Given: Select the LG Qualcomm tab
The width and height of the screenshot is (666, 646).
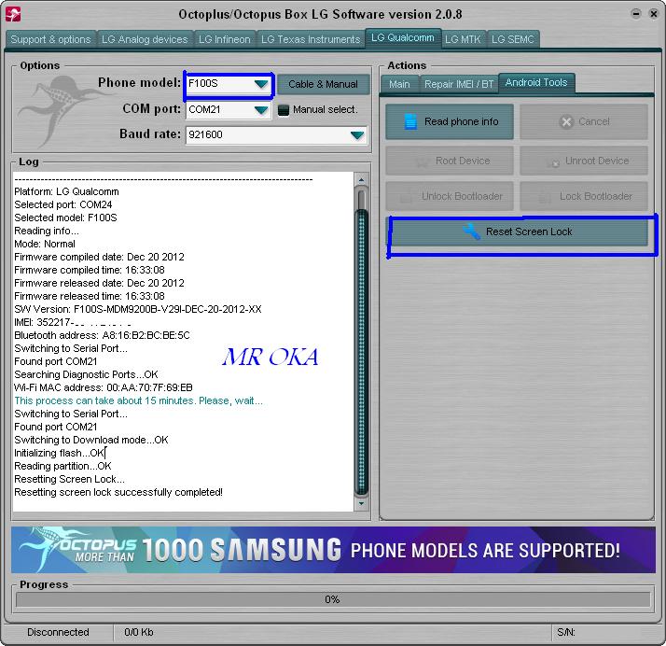Looking at the screenshot, I should (403, 38).
